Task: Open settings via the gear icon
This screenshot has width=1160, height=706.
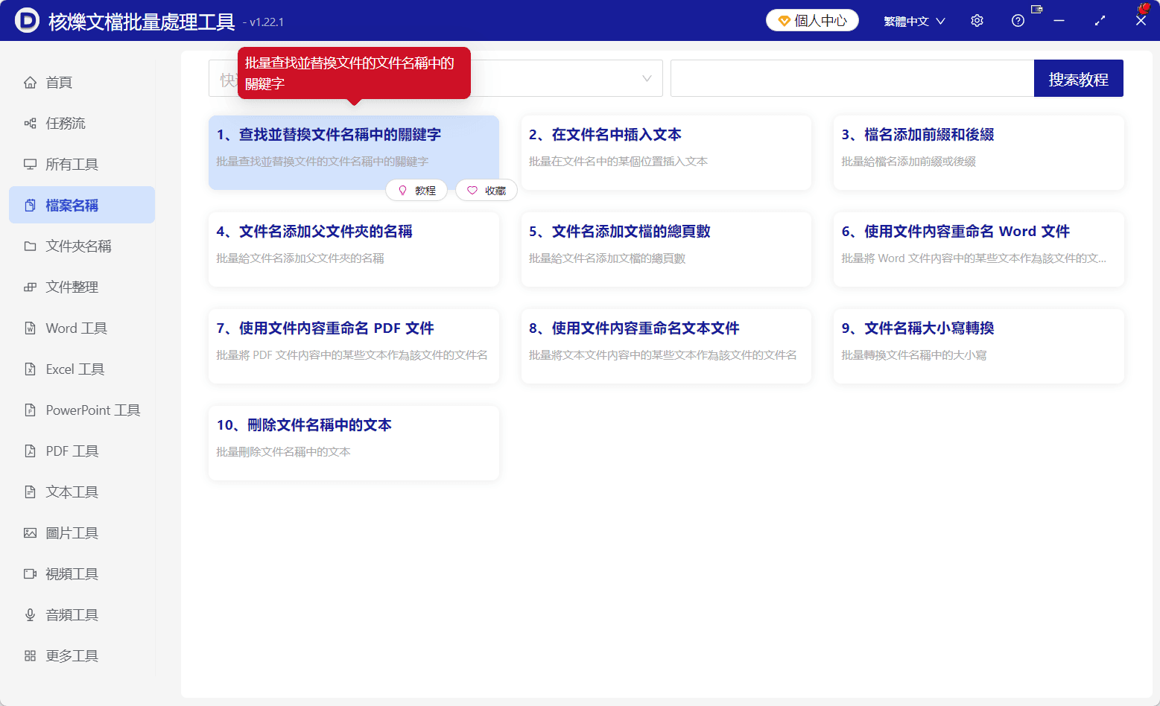Action: (x=977, y=21)
